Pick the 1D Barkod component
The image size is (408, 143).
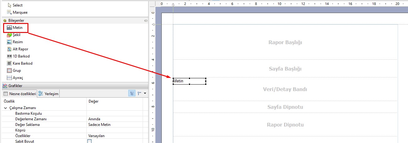18,56
